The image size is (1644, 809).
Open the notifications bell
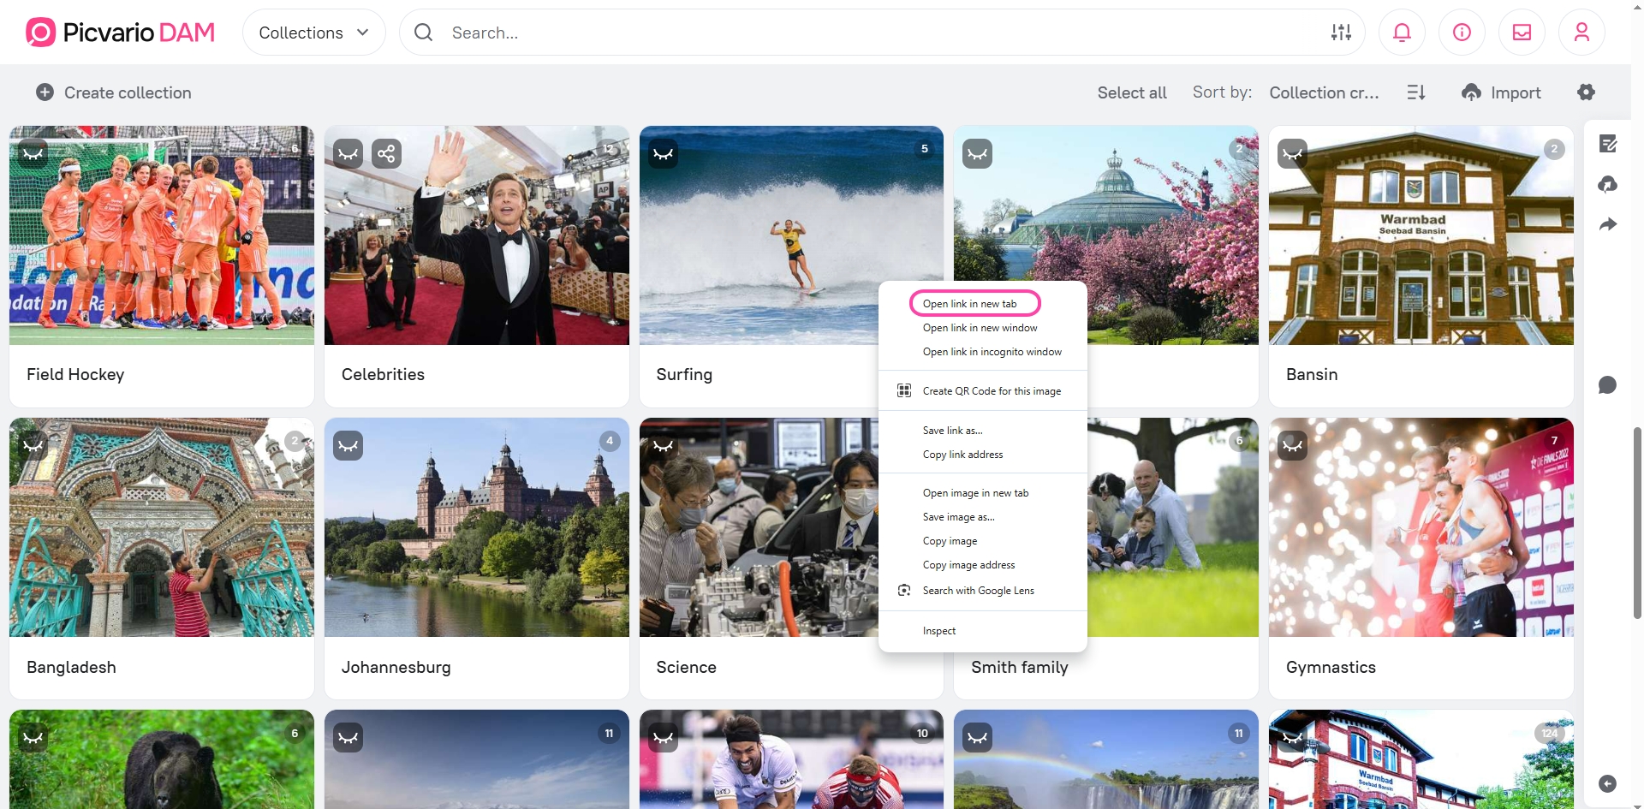(1402, 33)
